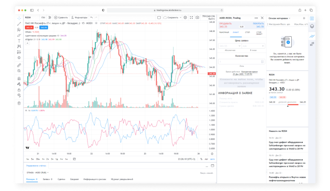Screen dimensions: 330x191
Task: Activate the zoom in tool
Action: [x=19, y=71]
